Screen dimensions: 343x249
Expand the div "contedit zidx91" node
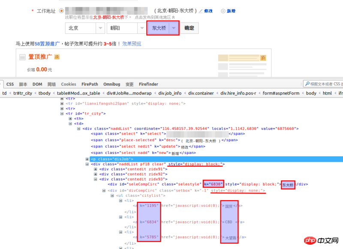click(x=95, y=169)
